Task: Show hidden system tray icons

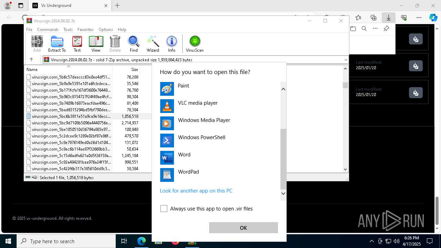Action: [371, 241]
